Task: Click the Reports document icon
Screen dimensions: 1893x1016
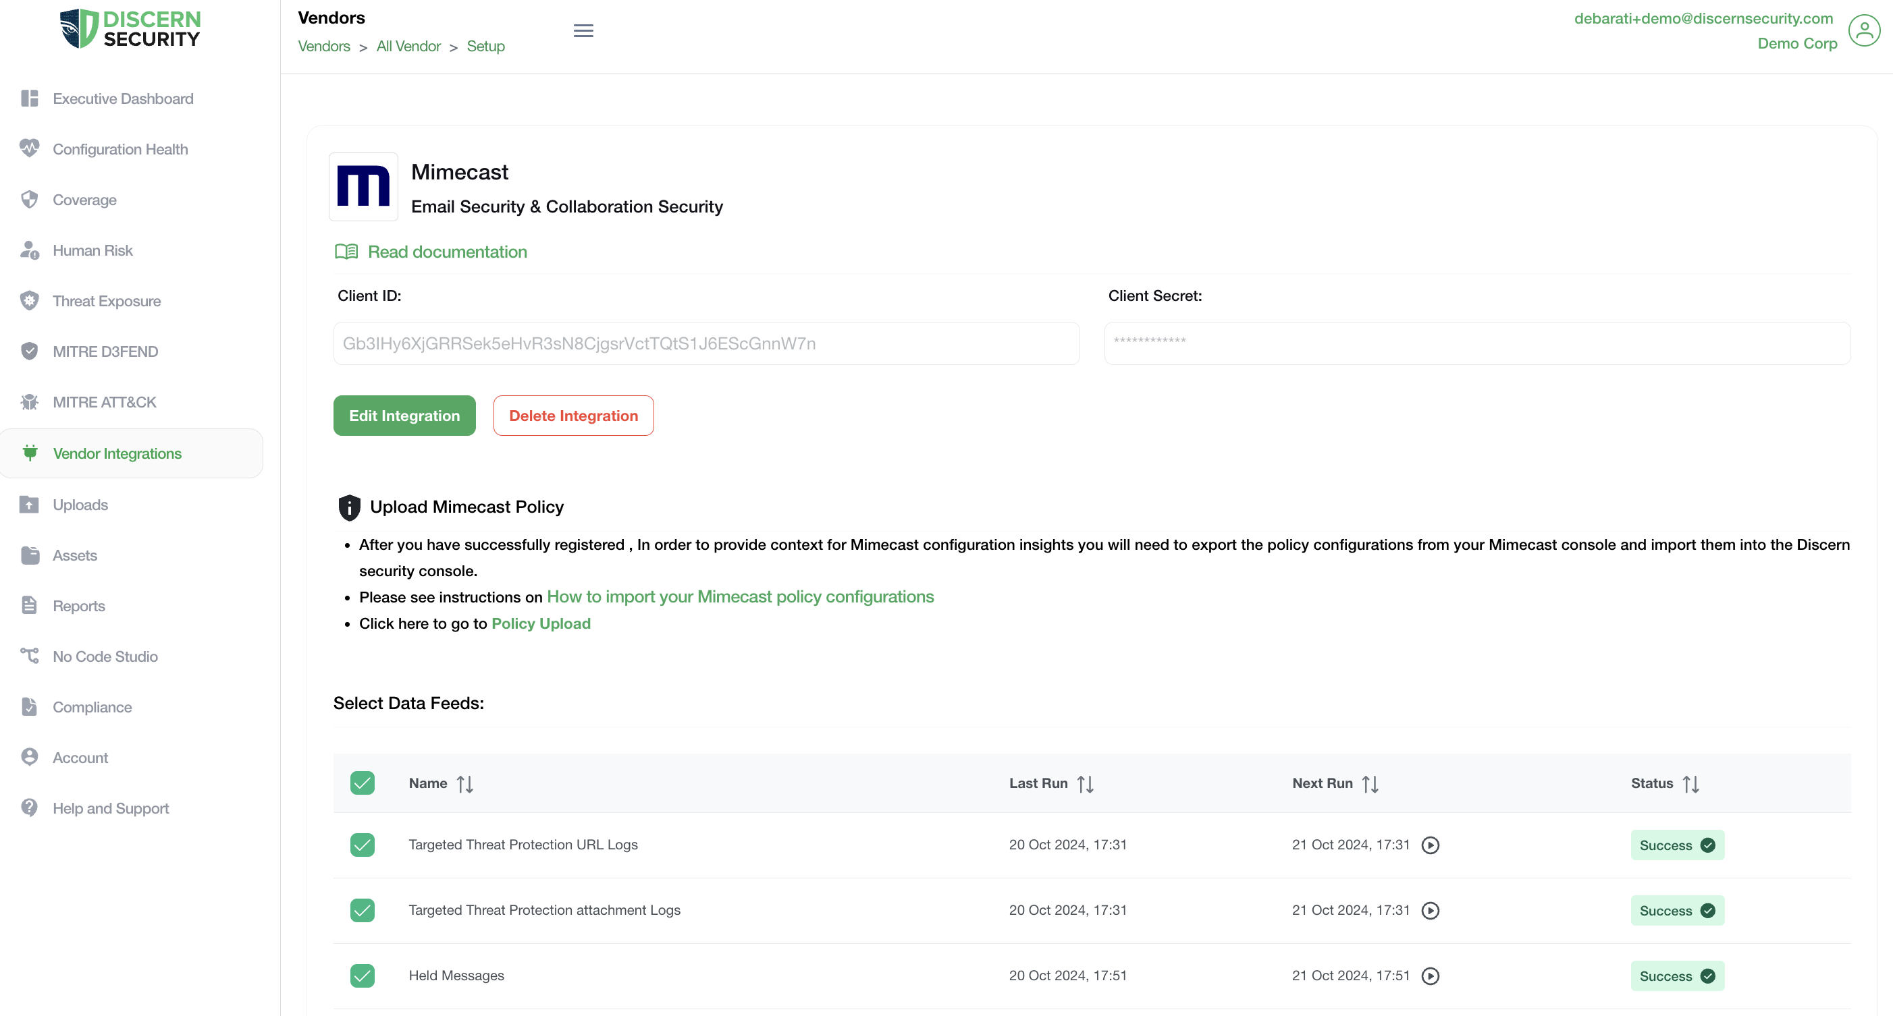Action: [x=30, y=606]
